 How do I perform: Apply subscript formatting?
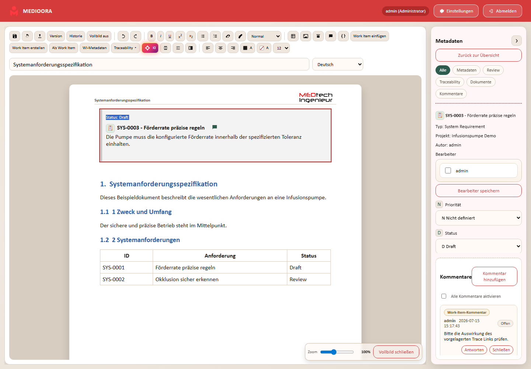(x=191, y=36)
